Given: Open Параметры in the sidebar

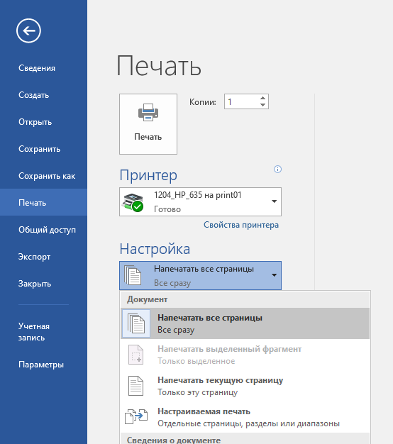Looking at the screenshot, I should [x=41, y=365].
